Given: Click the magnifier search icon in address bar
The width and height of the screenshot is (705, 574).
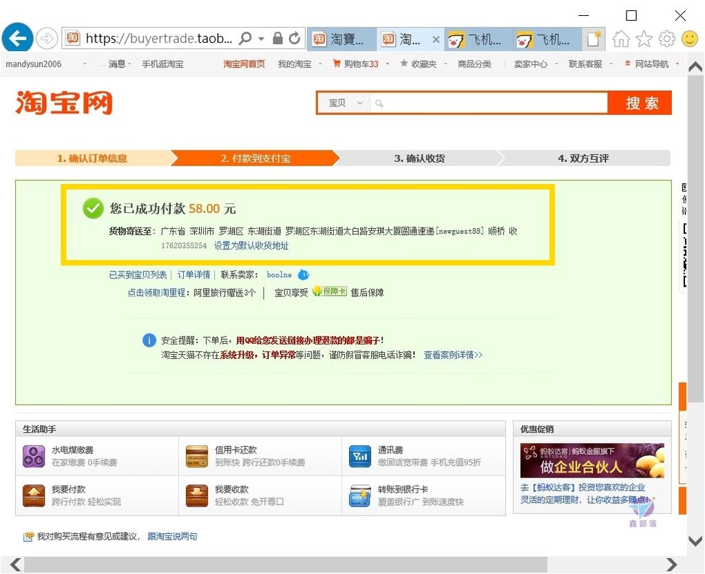Looking at the screenshot, I should (x=246, y=38).
